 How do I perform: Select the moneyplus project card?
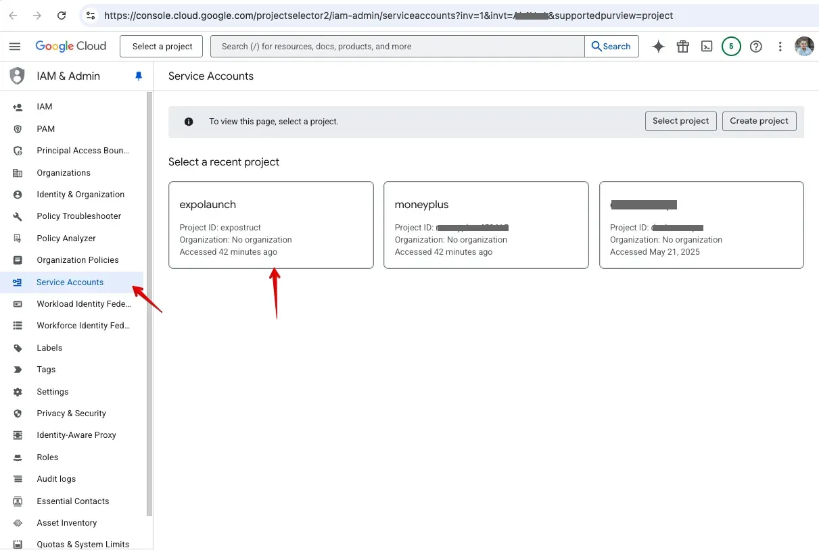pos(486,225)
